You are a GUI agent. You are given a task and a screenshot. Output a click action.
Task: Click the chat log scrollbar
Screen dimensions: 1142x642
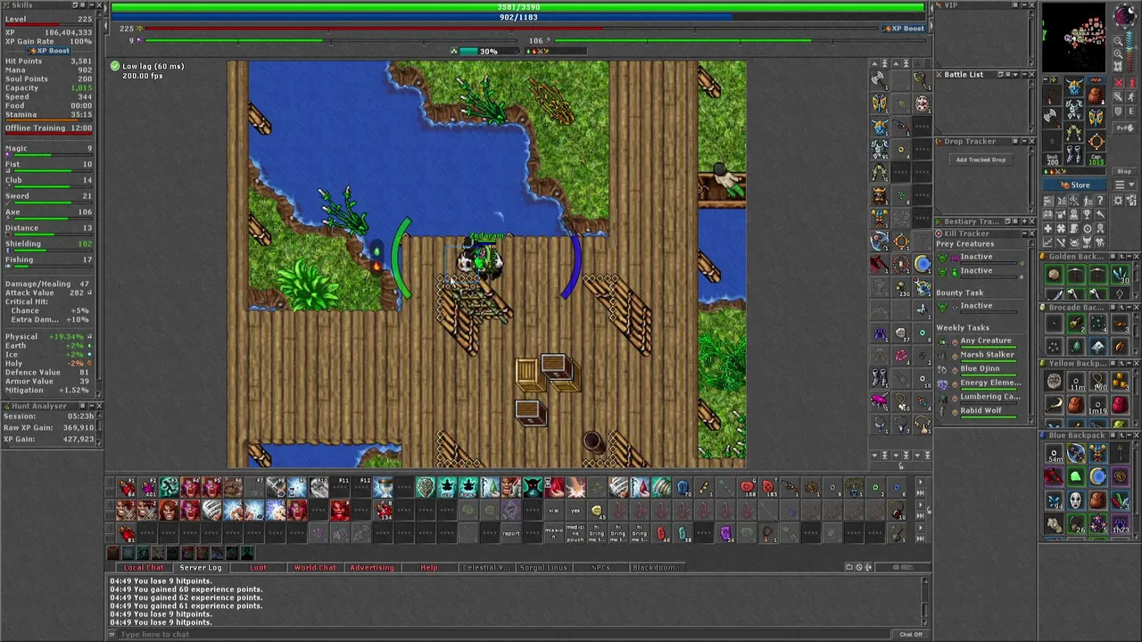coord(925,601)
